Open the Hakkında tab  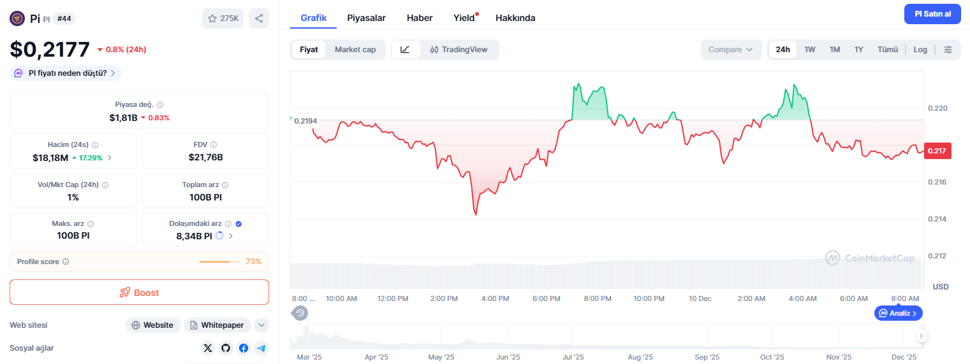[515, 18]
